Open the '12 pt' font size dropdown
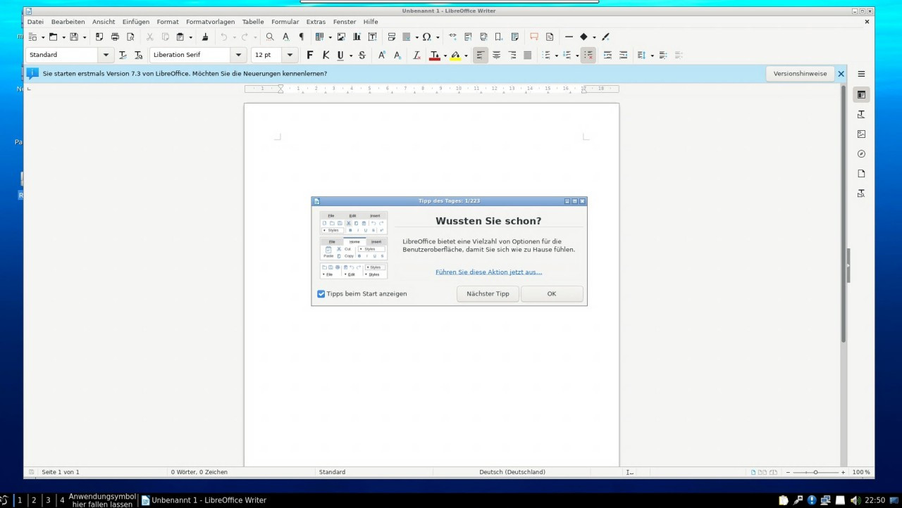This screenshot has width=902, height=508. tap(290, 55)
